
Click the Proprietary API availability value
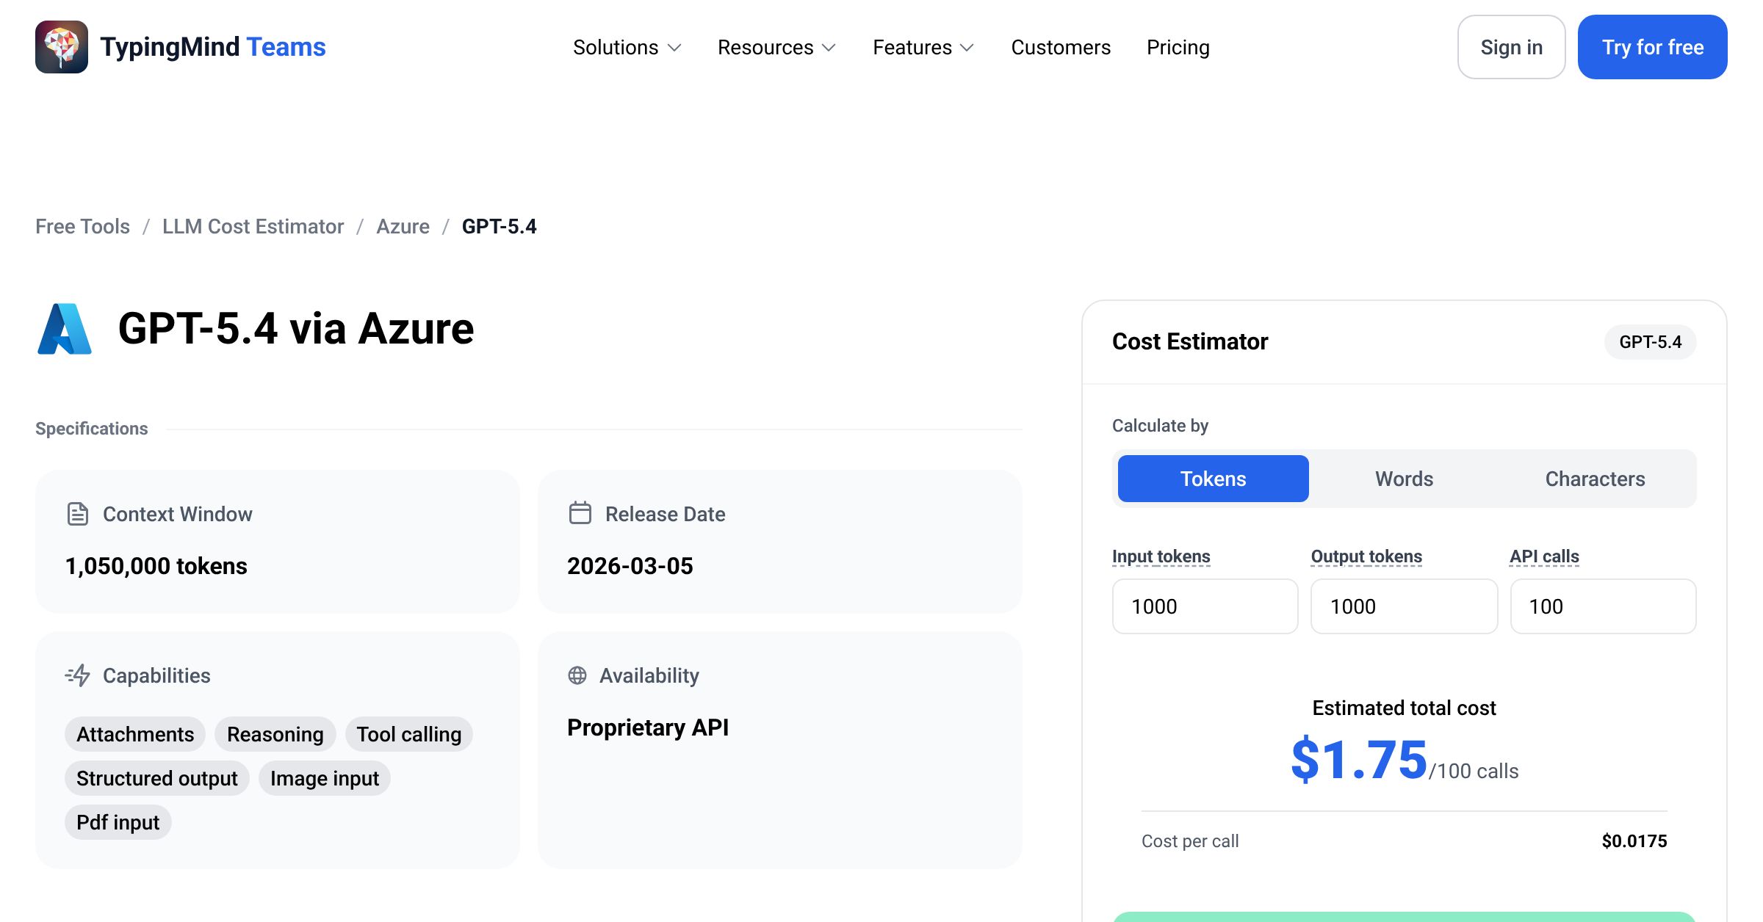(648, 727)
